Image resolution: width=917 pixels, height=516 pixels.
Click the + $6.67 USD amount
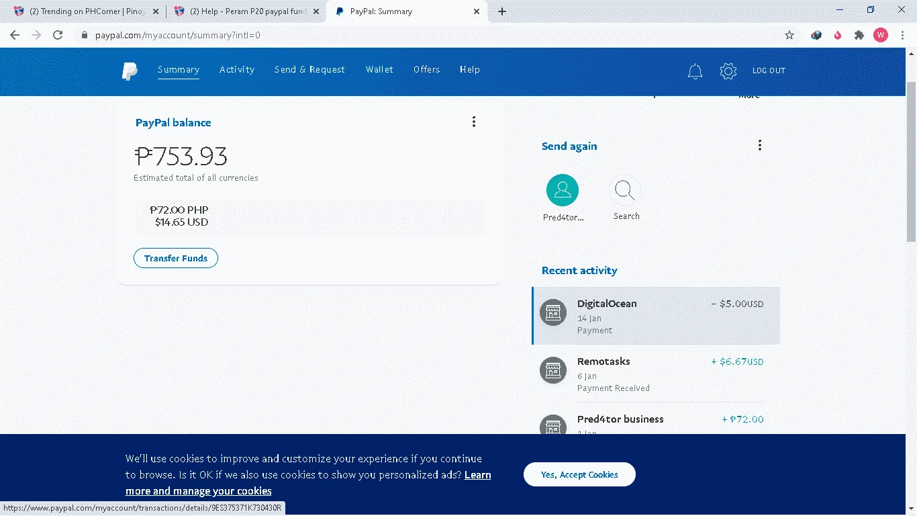click(737, 361)
